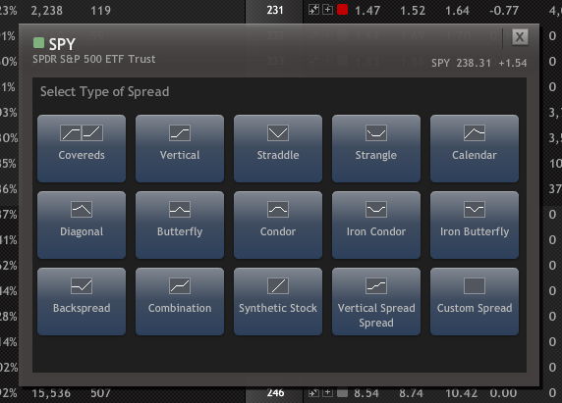Close the SPY spread selection dialog
The image size is (562, 403).
click(x=520, y=37)
